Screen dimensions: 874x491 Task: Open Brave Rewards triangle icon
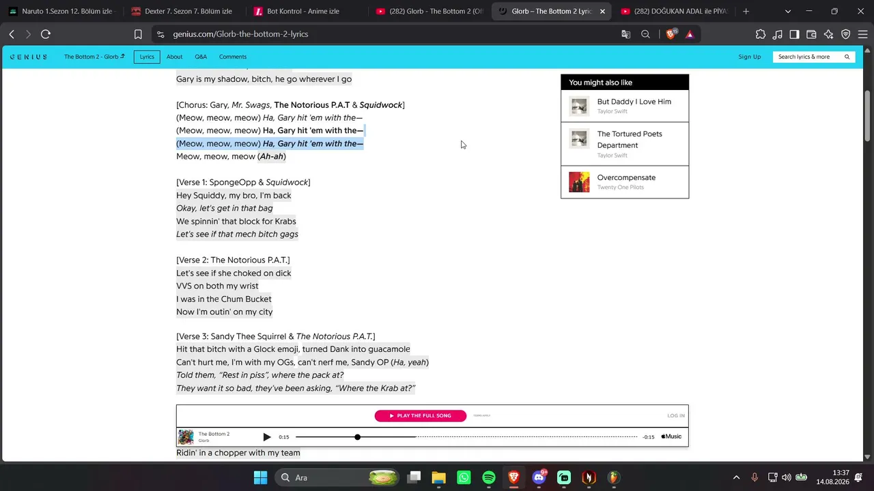(690, 34)
